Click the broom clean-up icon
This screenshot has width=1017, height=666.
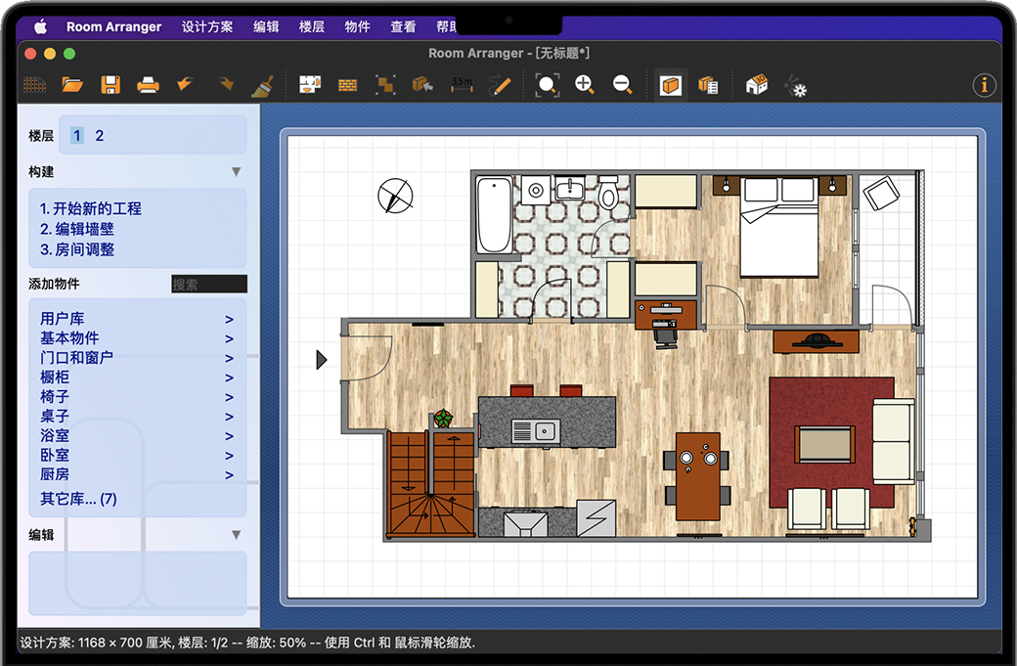[x=261, y=85]
